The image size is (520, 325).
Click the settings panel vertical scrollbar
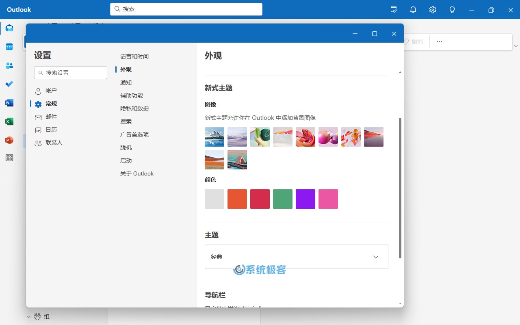[400, 188]
